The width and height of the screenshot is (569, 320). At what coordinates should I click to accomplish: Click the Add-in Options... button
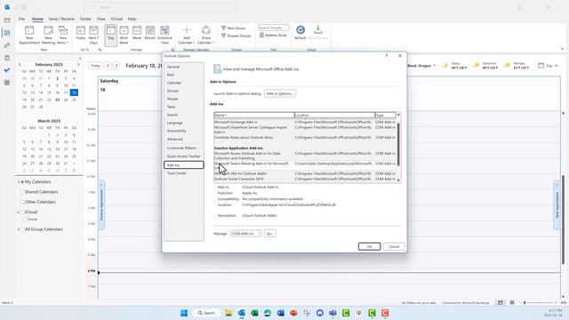(x=280, y=93)
